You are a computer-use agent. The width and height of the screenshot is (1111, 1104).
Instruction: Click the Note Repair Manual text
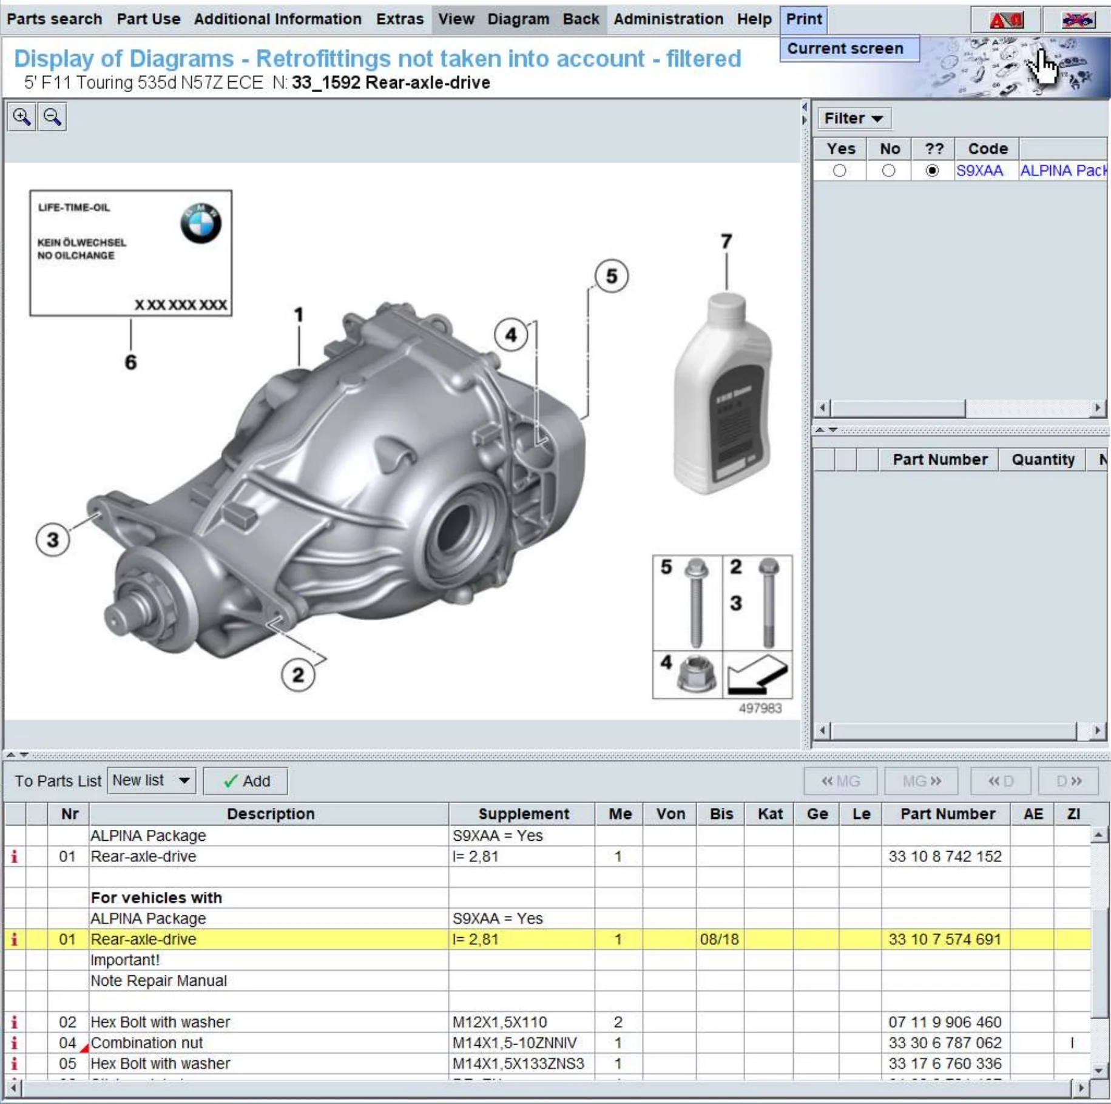(x=158, y=981)
